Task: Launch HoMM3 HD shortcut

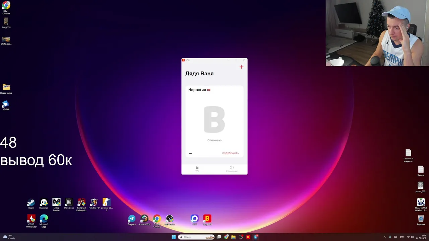Action: [94, 204]
